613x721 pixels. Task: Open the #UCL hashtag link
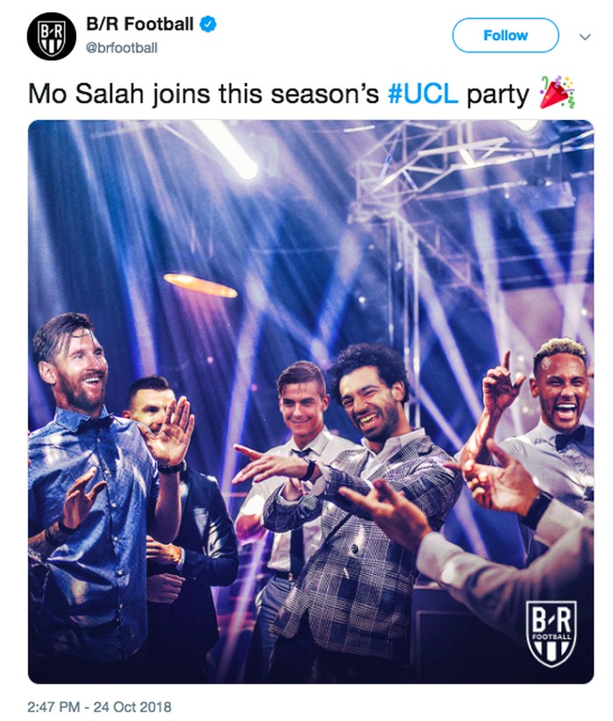pyautogui.click(x=423, y=94)
